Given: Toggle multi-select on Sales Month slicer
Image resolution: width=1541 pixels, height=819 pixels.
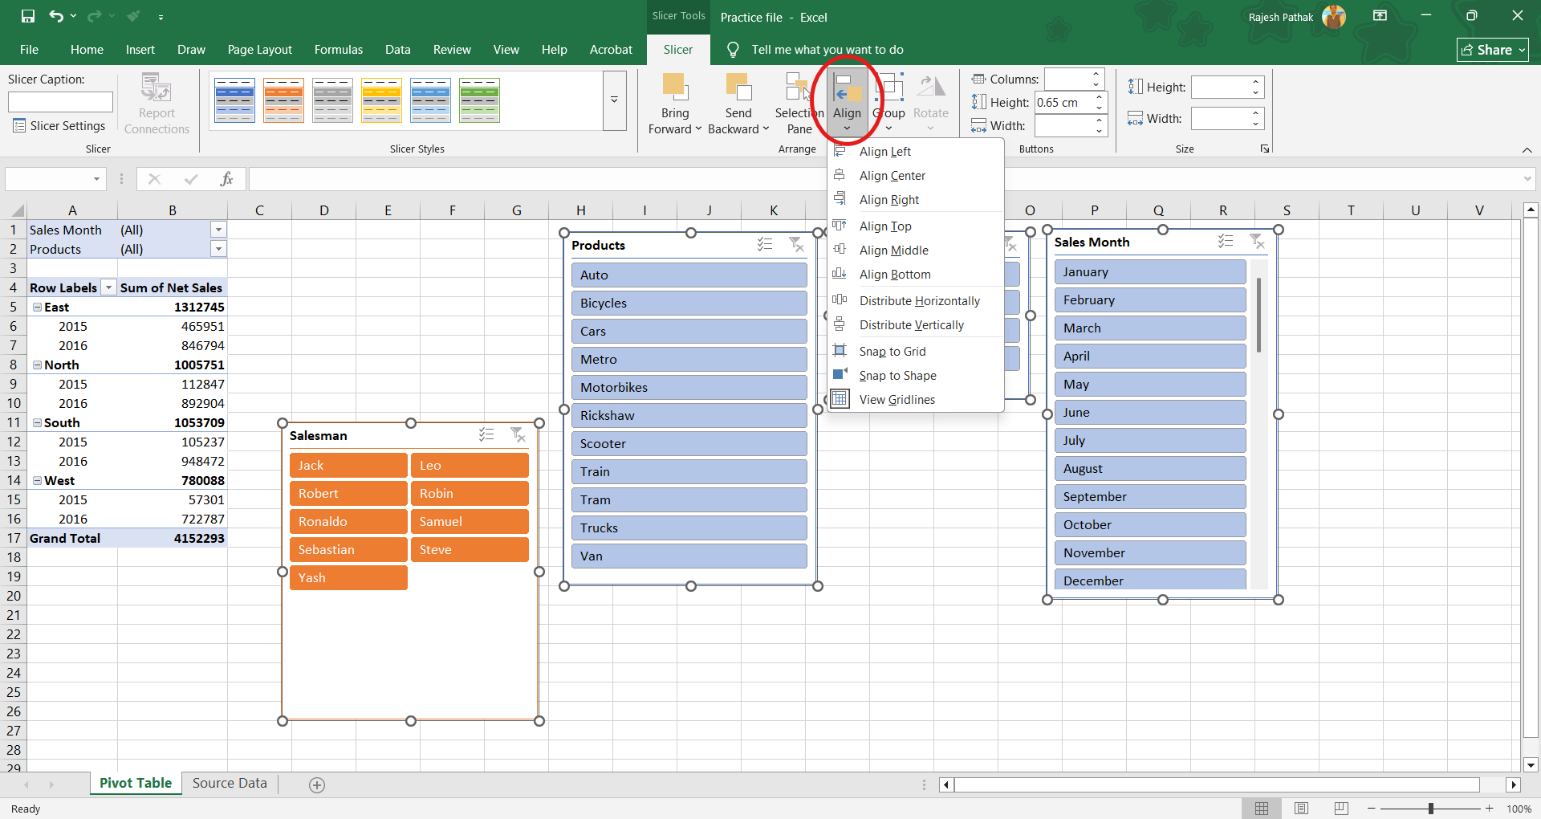Looking at the screenshot, I should (x=1226, y=242).
